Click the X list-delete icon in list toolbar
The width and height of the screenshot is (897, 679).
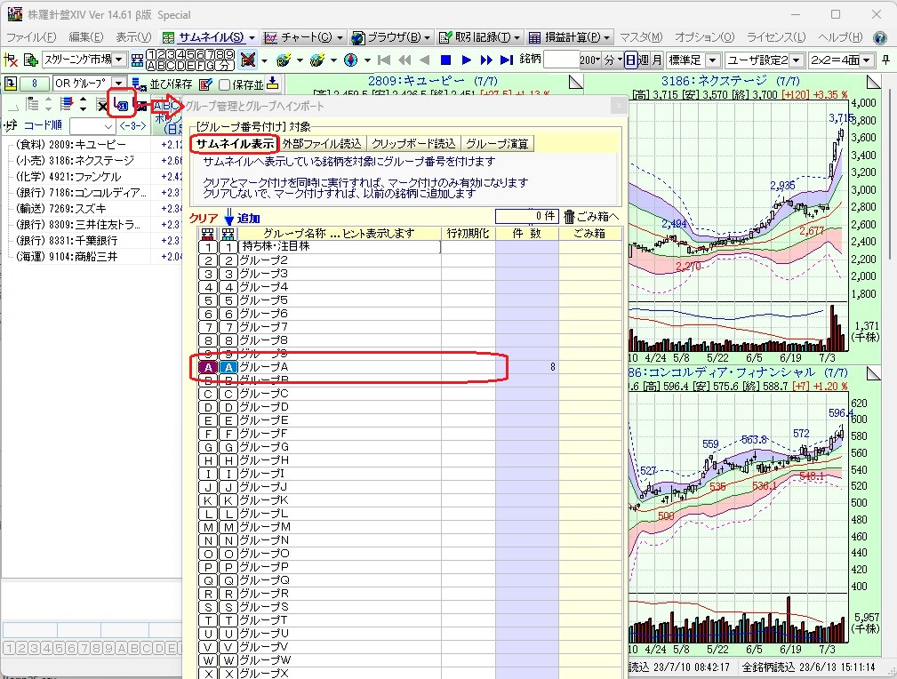[102, 105]
